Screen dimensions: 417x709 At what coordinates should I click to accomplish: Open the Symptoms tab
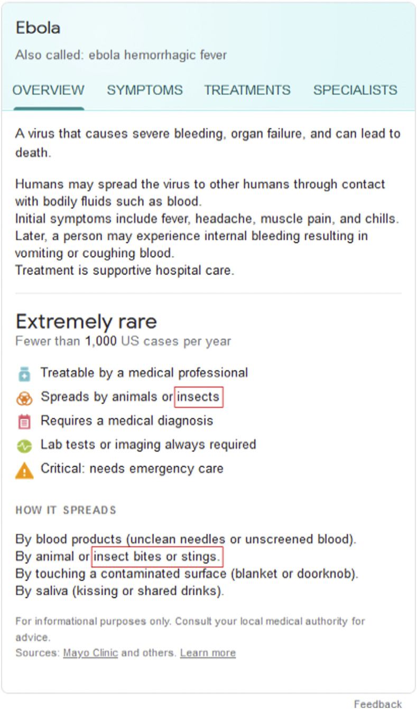(145, 90)
